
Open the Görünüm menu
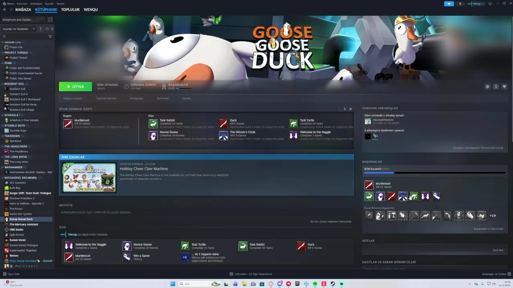22,4
